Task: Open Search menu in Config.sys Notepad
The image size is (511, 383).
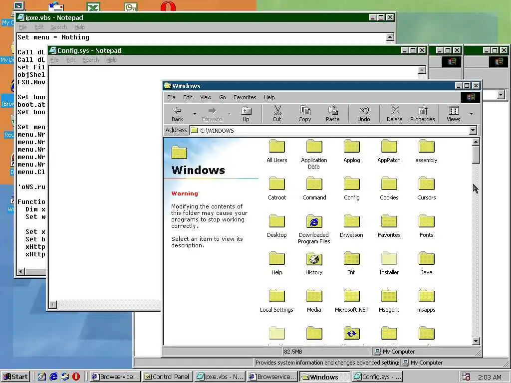Action: [91, 60]
